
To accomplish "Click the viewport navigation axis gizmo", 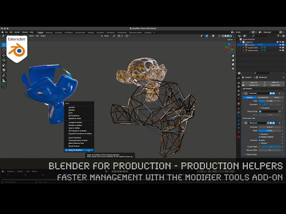I will [x=229, y=48].
